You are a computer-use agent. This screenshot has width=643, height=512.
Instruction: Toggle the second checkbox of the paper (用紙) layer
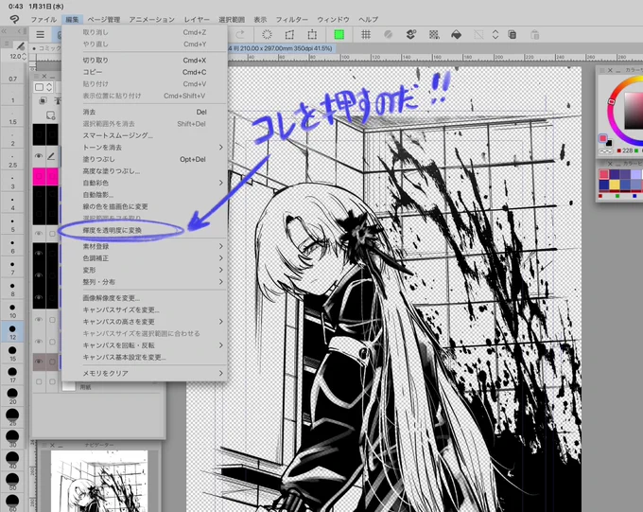click(52, 381)
